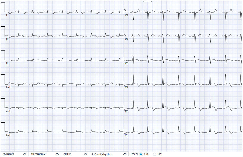
Task: Click the V4 lead label
Action: click(127, 87)
